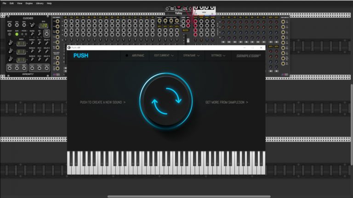This screenshot has height=198, width=353.
Task: Click the yellow MASTER label on mixer
Action: pyautogui.click(x=186, y=30)
